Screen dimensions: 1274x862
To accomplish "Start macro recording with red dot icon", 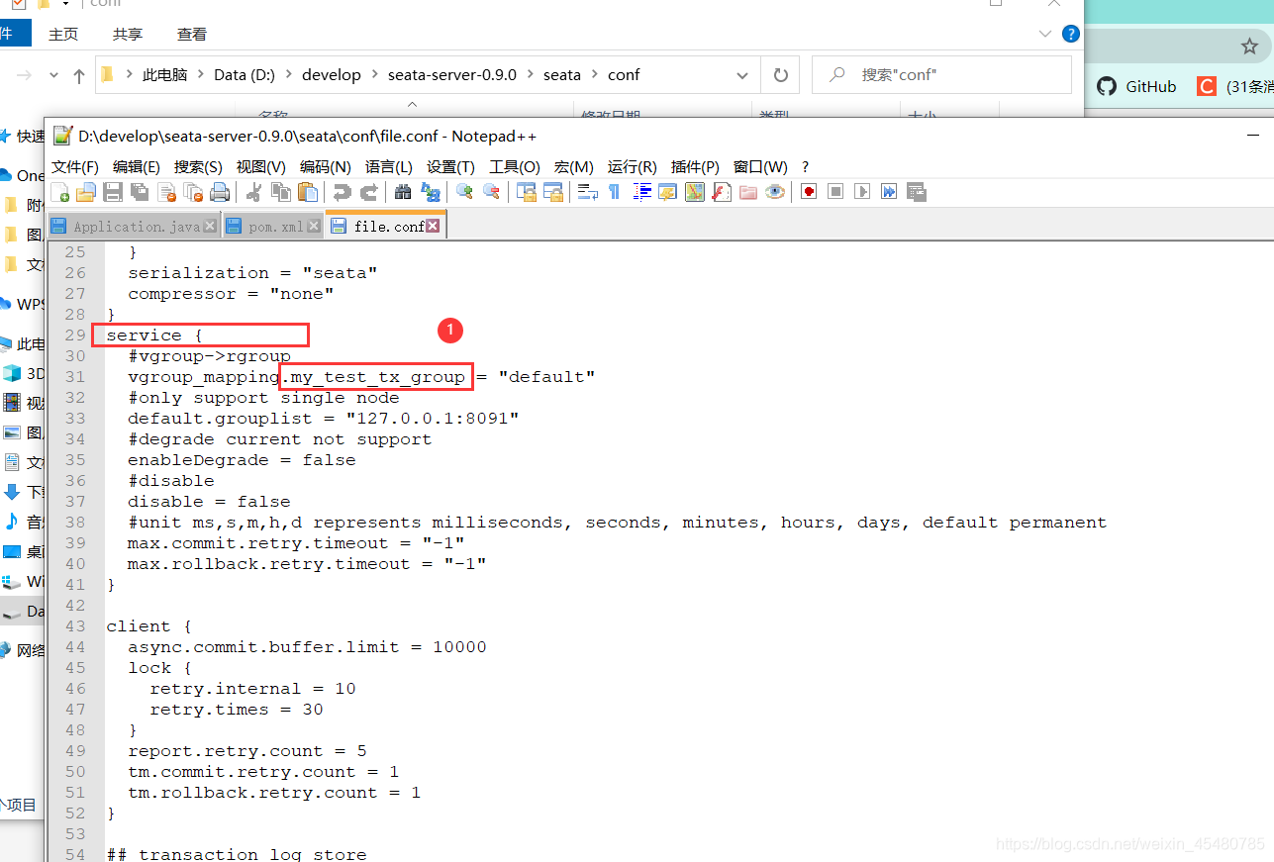I will pyautogui.click(x=809, y=192).
